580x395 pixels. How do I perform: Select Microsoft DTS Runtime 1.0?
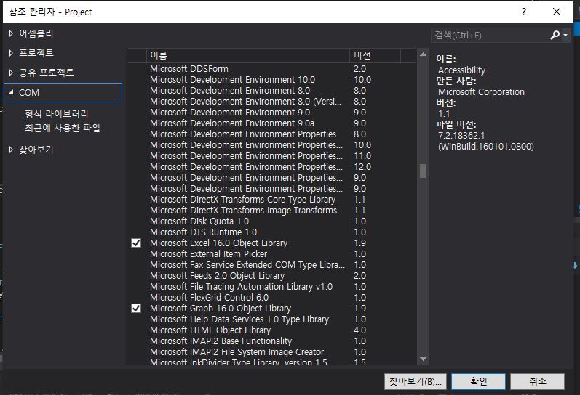[272, 232]
